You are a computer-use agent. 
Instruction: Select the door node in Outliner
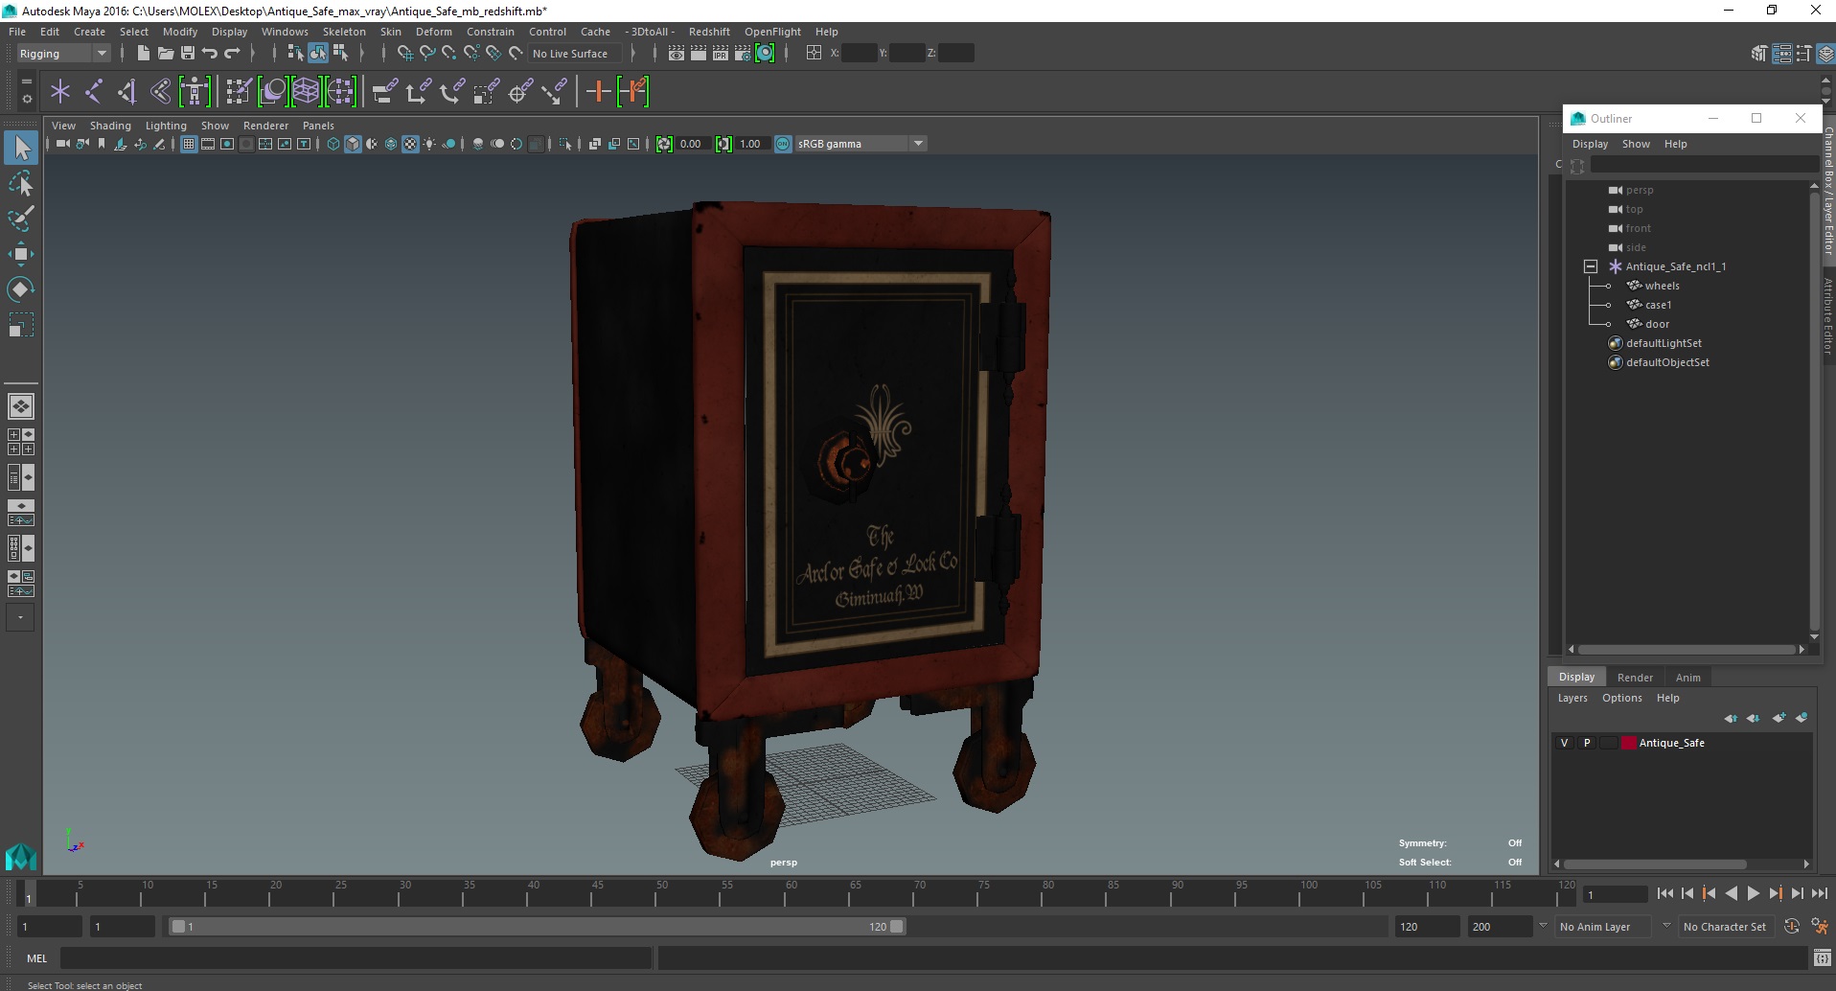click(x=1657, y=324)
